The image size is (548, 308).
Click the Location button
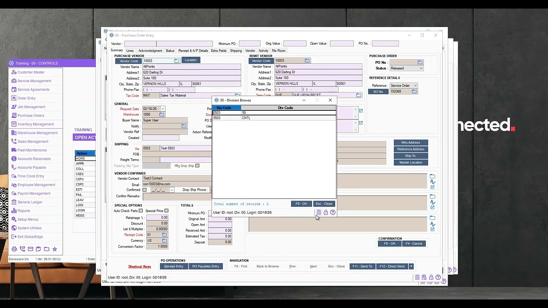point(191,60)
